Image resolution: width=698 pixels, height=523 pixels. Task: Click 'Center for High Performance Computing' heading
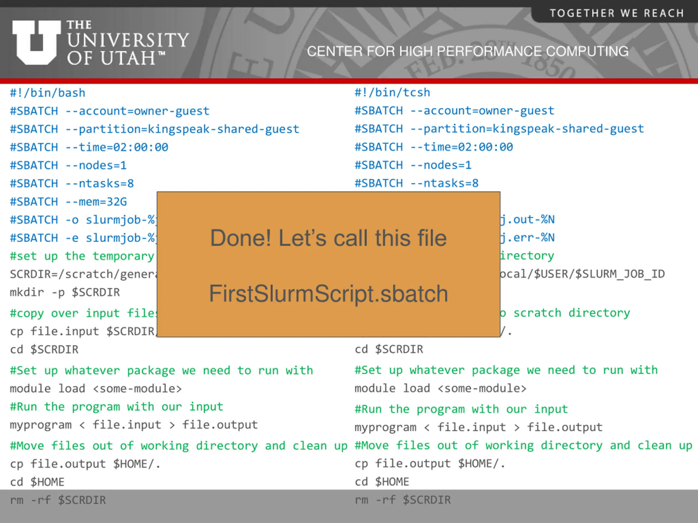click(467, 51)
